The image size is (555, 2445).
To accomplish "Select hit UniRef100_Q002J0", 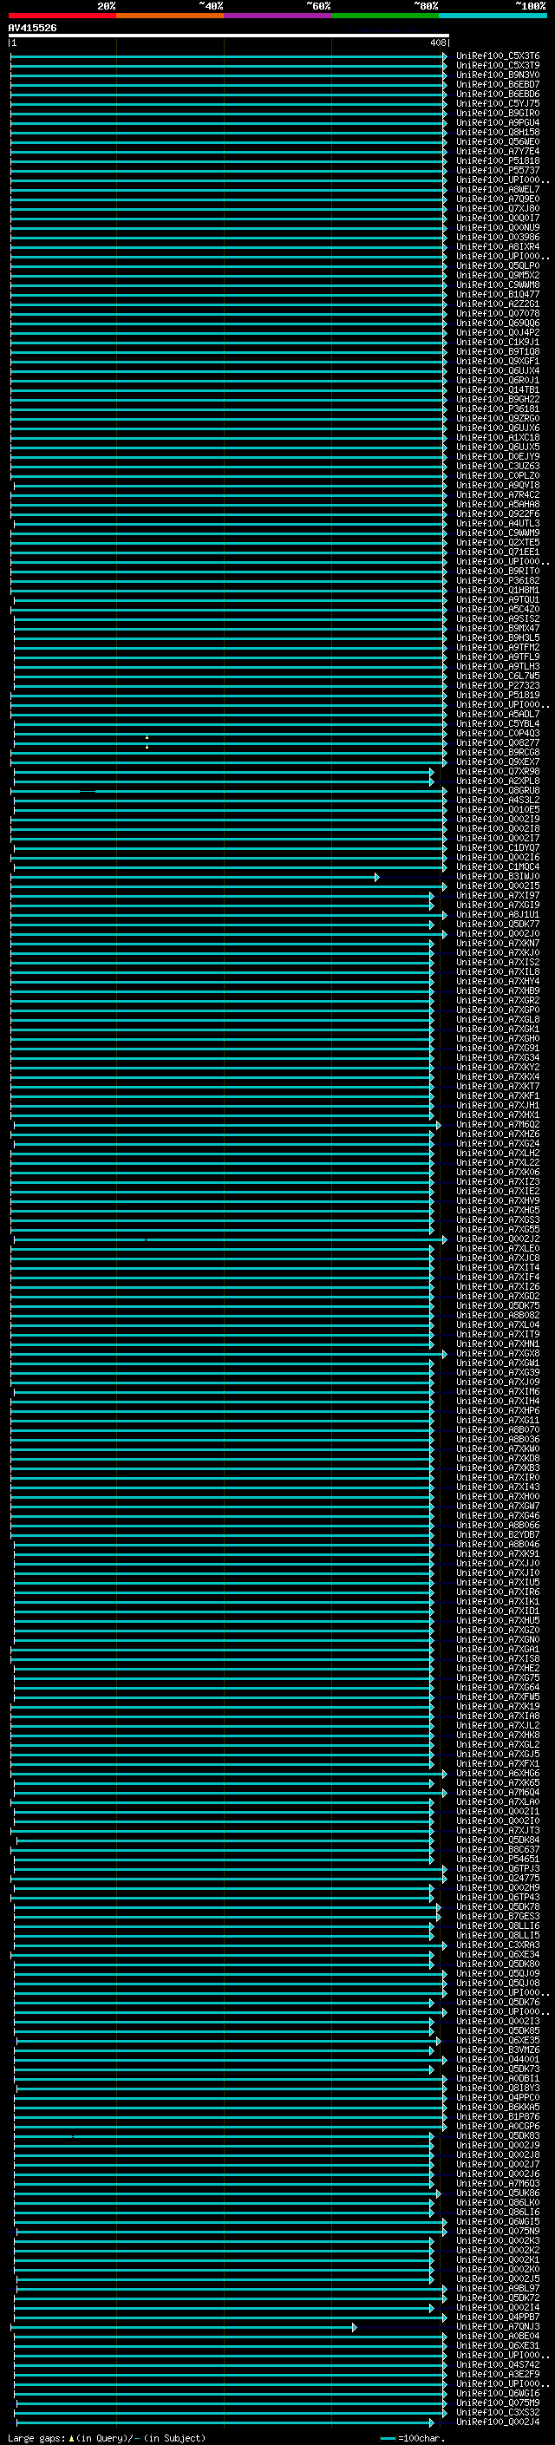I will (497, 933).
